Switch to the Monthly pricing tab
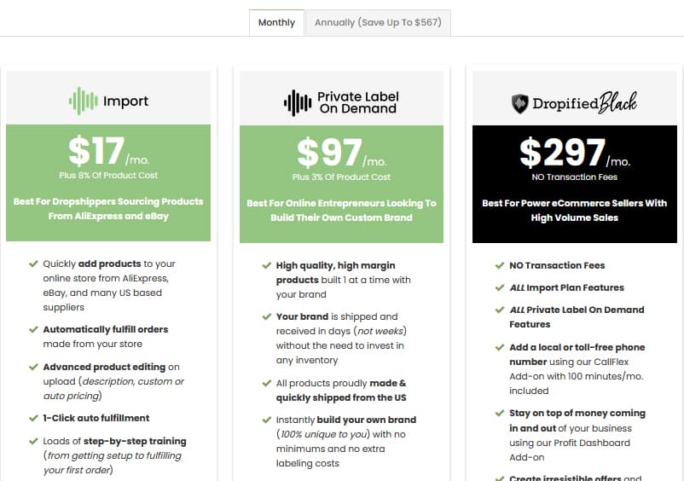 [276, 23]
